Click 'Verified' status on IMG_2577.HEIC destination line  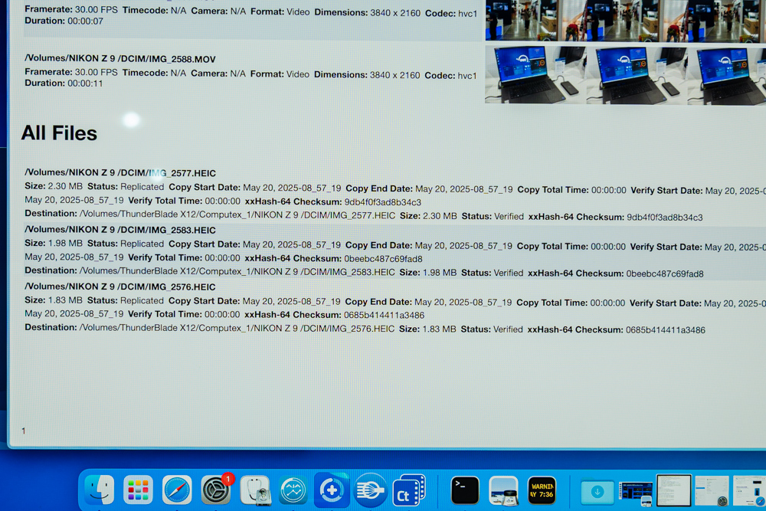[509, 216]
